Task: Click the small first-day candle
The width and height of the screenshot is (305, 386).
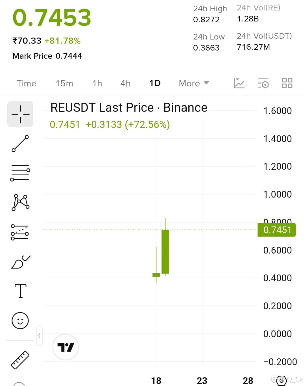Action: 156,275
